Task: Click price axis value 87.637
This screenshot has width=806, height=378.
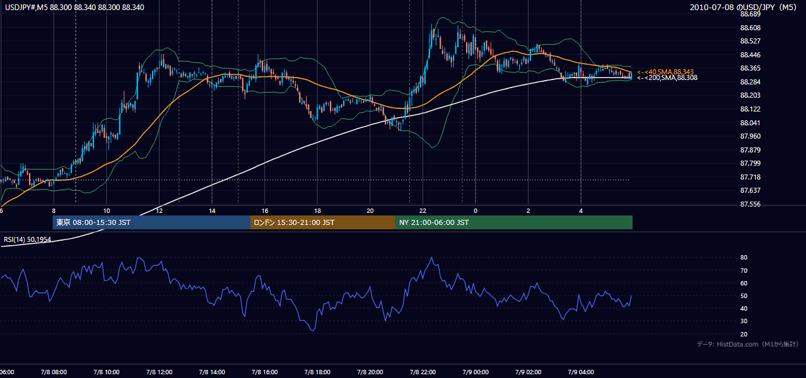Action: (750, 190)
